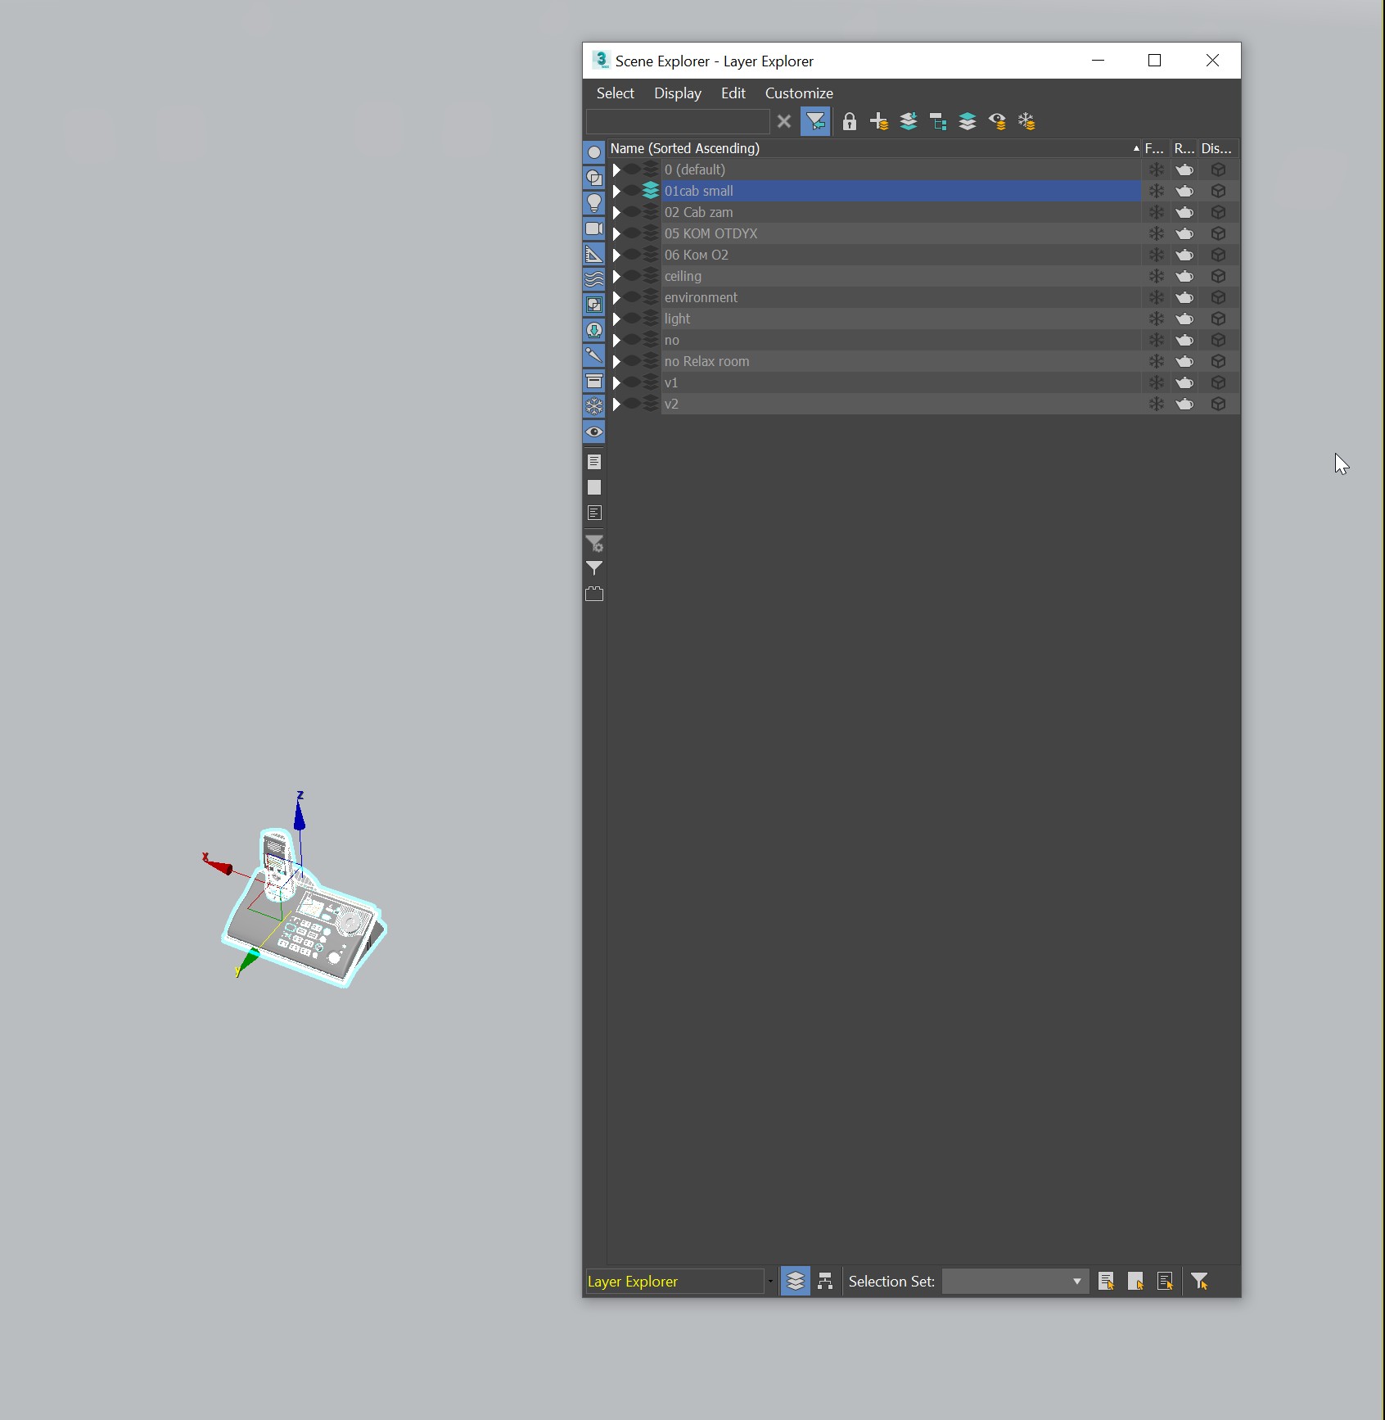
Task: Click the Freeze All Layers snowflake toolbar icon
Action: point(1026,122)
